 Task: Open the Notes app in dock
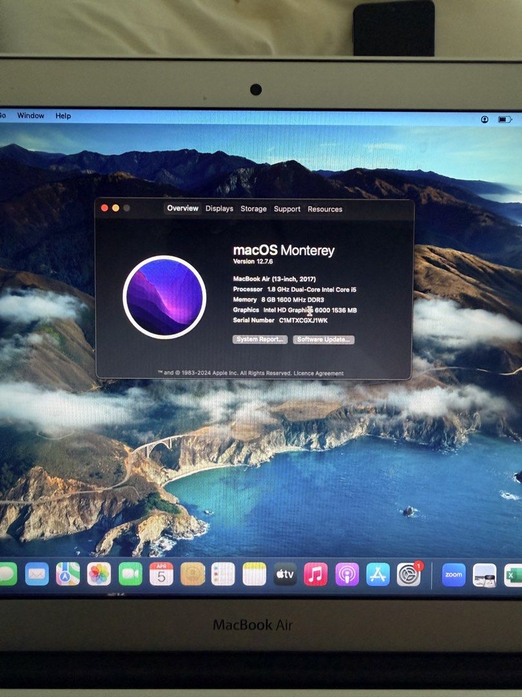tap(255, 574)
